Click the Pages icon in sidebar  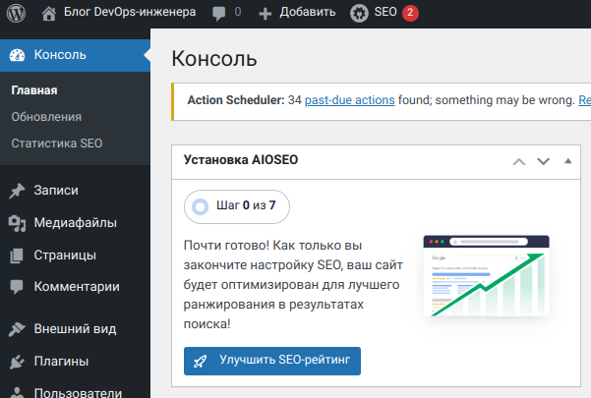17,256
